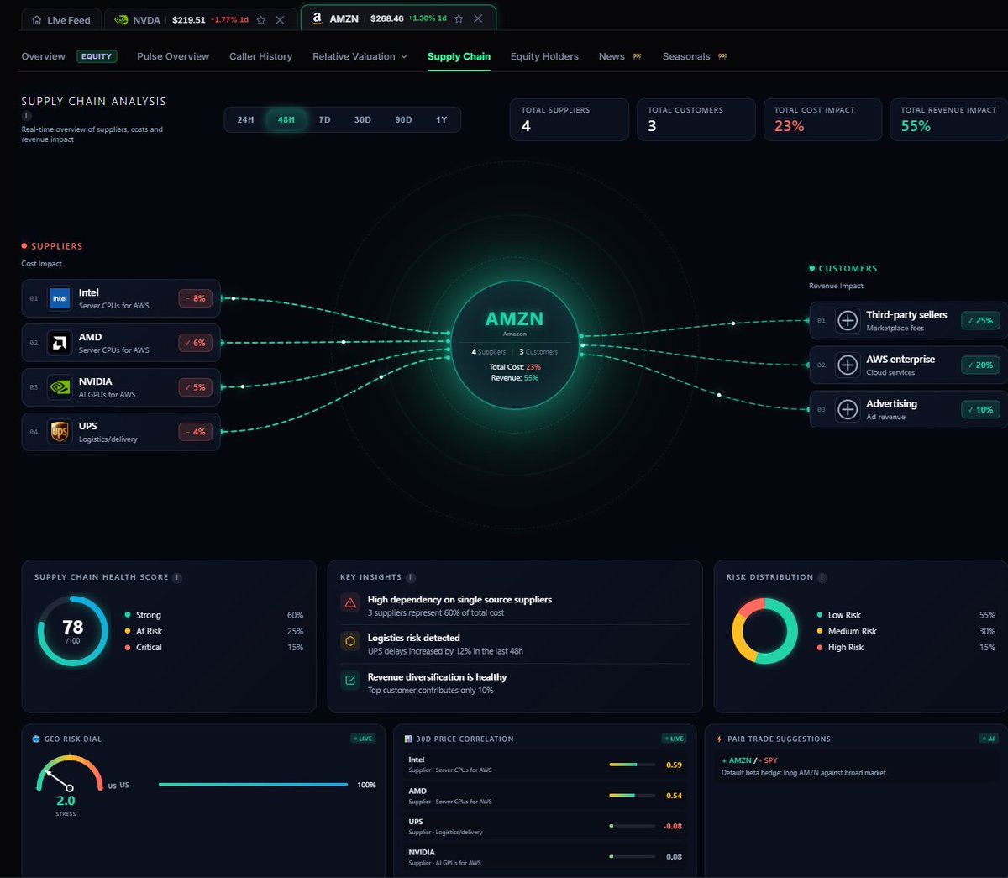Click the Intel logo in suppliers
The width and height of the screenshot is (1008, 878).
click(60, 298)
